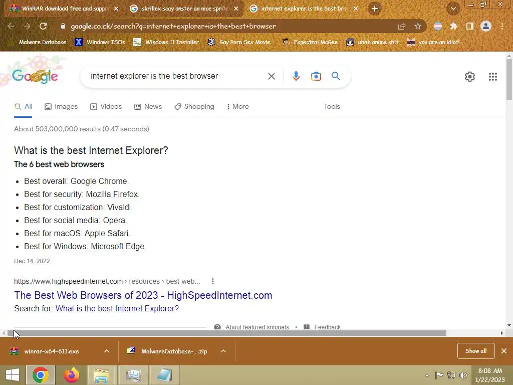
Task: Open the clock showing 8:08 AM
Action: click(490, 375)
